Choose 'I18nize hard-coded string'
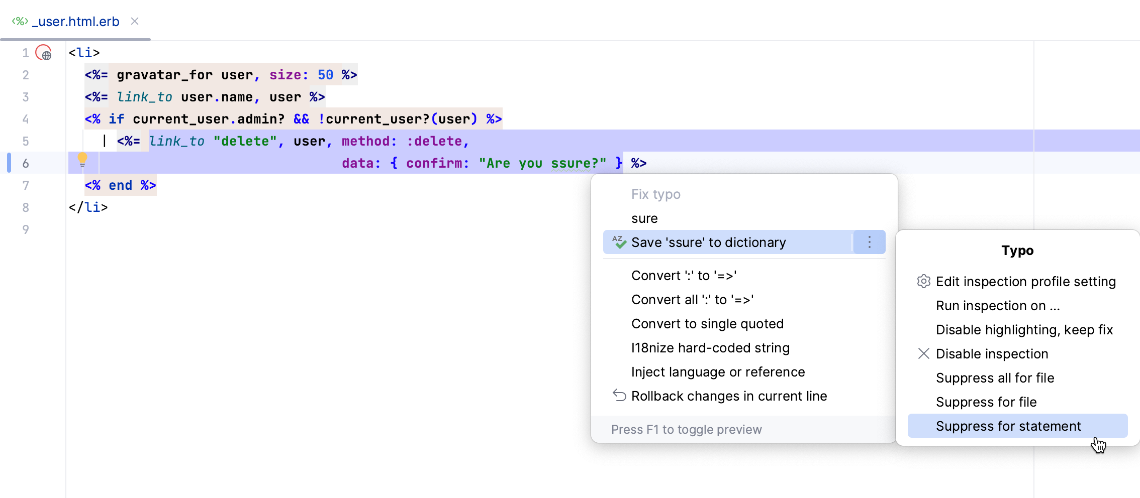 (710, 347)
